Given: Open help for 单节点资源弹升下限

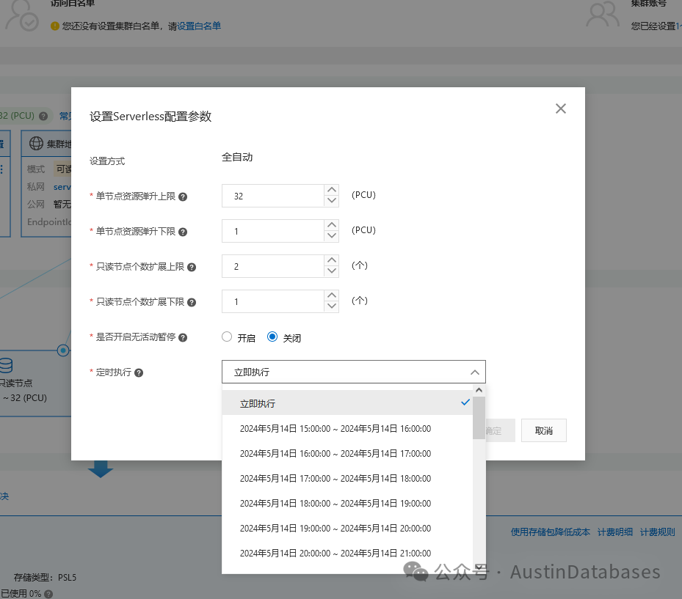Looking at the screenshot, I should (x=183, y=232).
